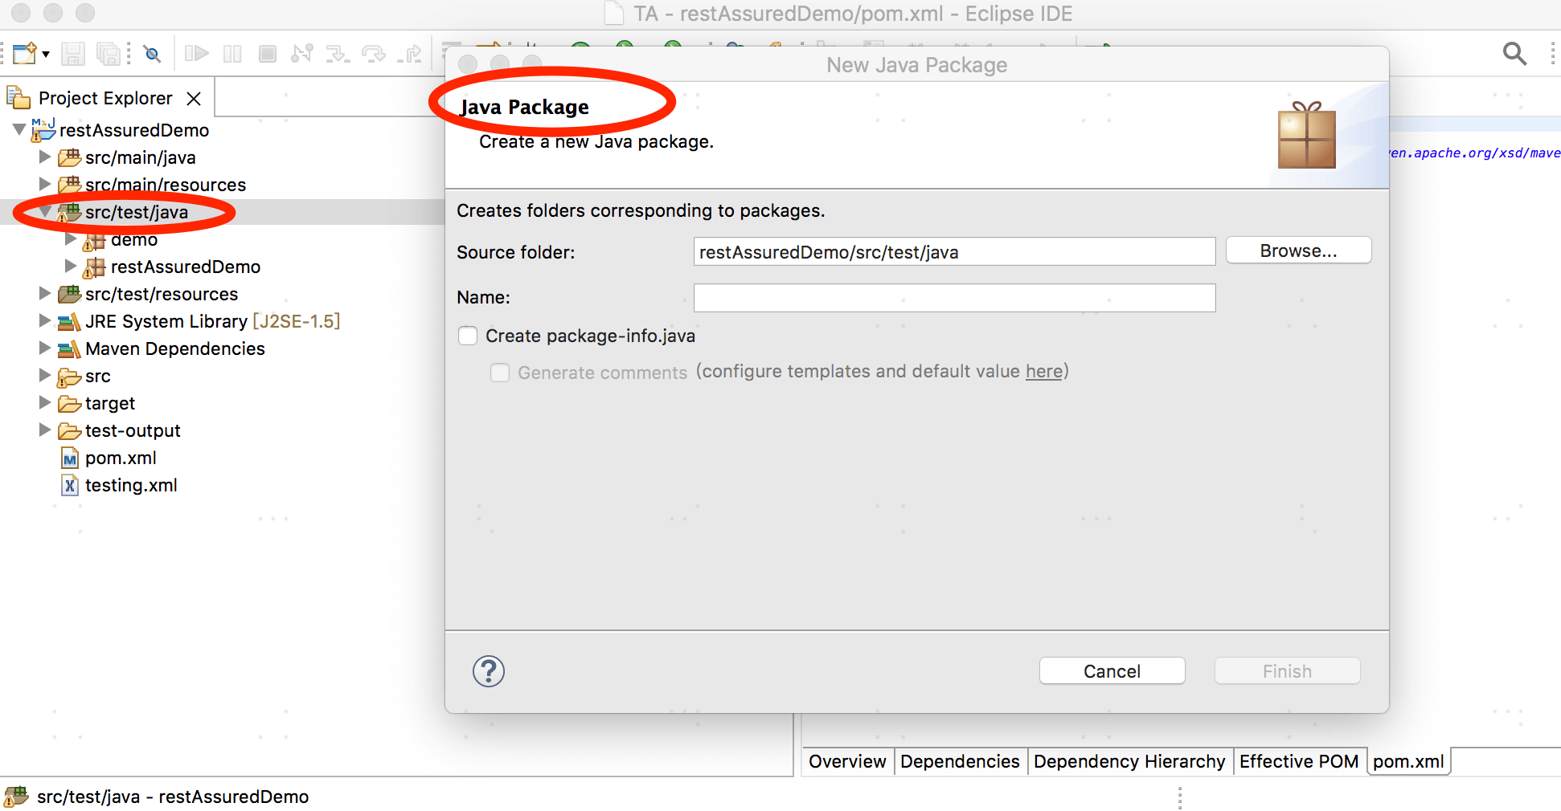The height and width of the screenshot is (811, 1561).
Task: Click the src/test/resources folder icon
Action: click(69, 294)
